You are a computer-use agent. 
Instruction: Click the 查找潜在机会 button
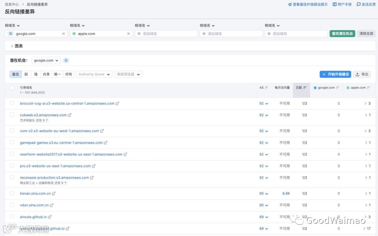342,33
